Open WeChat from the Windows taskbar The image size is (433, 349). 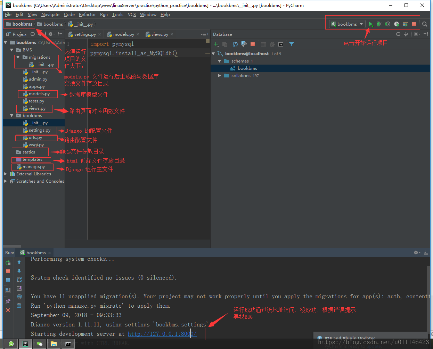point(40,344)
